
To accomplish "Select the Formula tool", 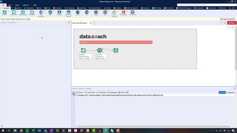I will click(x=59, y=13).
